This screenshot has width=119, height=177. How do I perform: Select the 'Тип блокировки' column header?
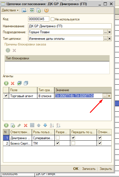(x=57, y=58)
